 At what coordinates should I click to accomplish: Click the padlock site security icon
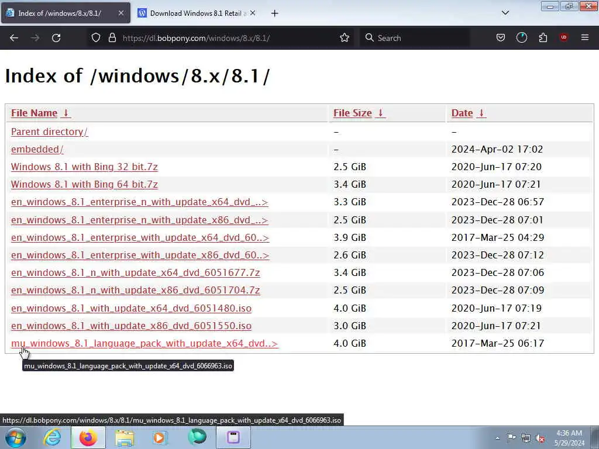point(112,38)
